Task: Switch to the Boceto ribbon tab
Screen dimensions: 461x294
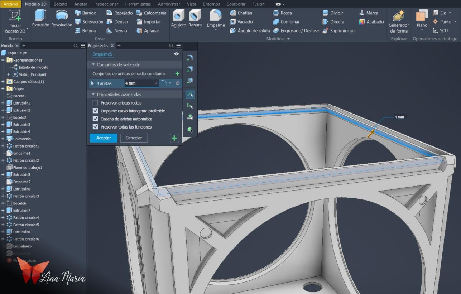Action: point(60,4)
